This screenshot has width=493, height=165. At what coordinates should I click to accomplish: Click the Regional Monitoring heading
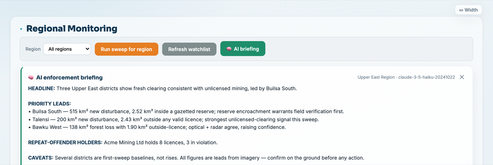tap(72, 29)
